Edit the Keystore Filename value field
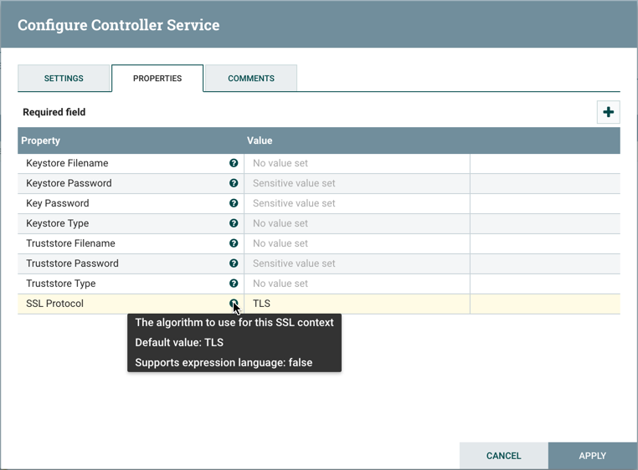Screen dimensions: 638x470 [357, 163]
